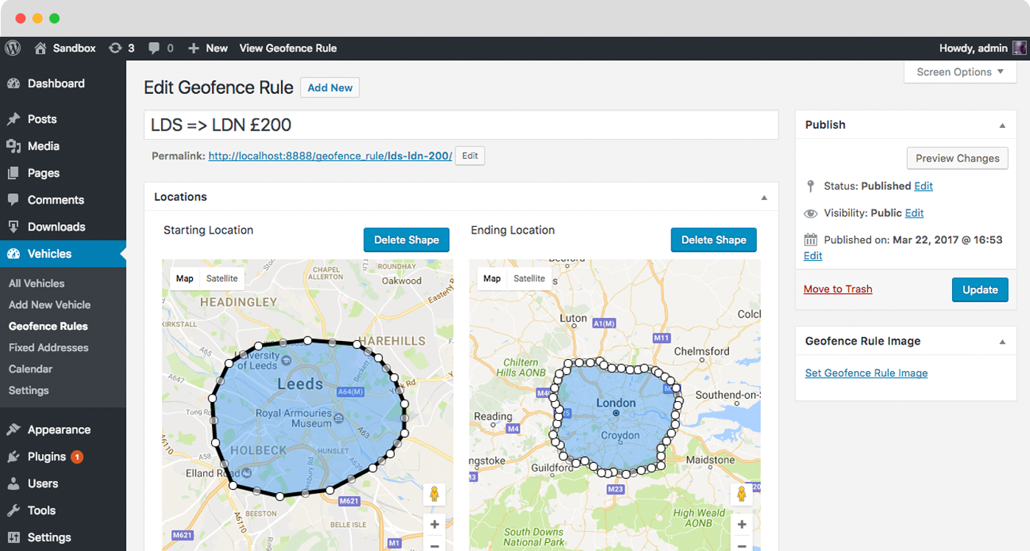Click the rule title input field
The image size is (1030, 551).
coord(461,125)
